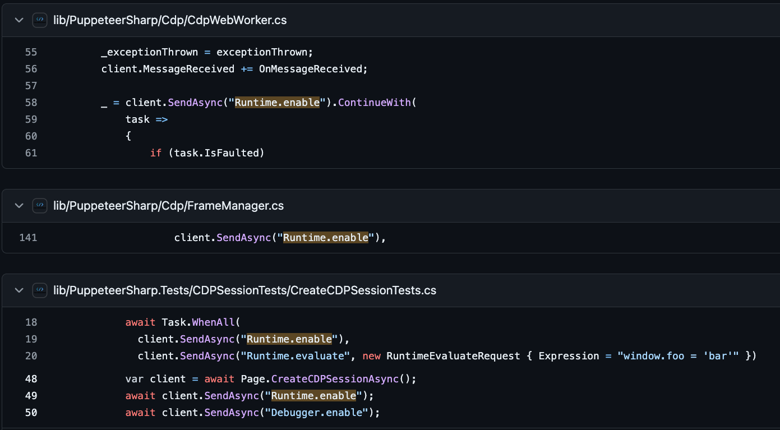Screen dimensions: 780x430
Task: Go to line 18 with Task.WhenAll
Action: pyautogui.click(x=31, y=322)
